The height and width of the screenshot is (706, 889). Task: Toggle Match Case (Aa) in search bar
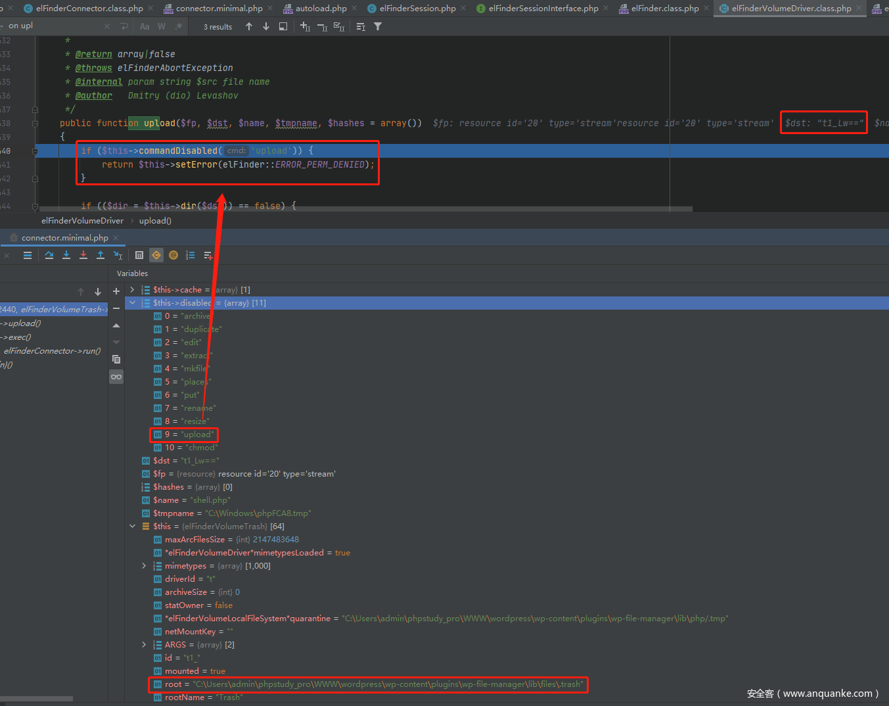(x=145, y=27)
